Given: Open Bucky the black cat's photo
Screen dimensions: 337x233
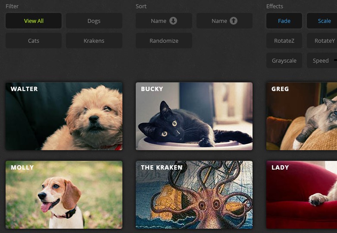Looking at the screenshot, I should click(x=194, y=116).
